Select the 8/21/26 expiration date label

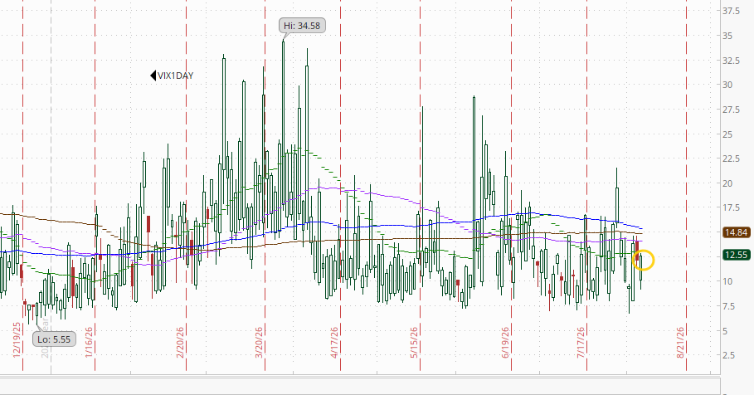tap(680, 342)
